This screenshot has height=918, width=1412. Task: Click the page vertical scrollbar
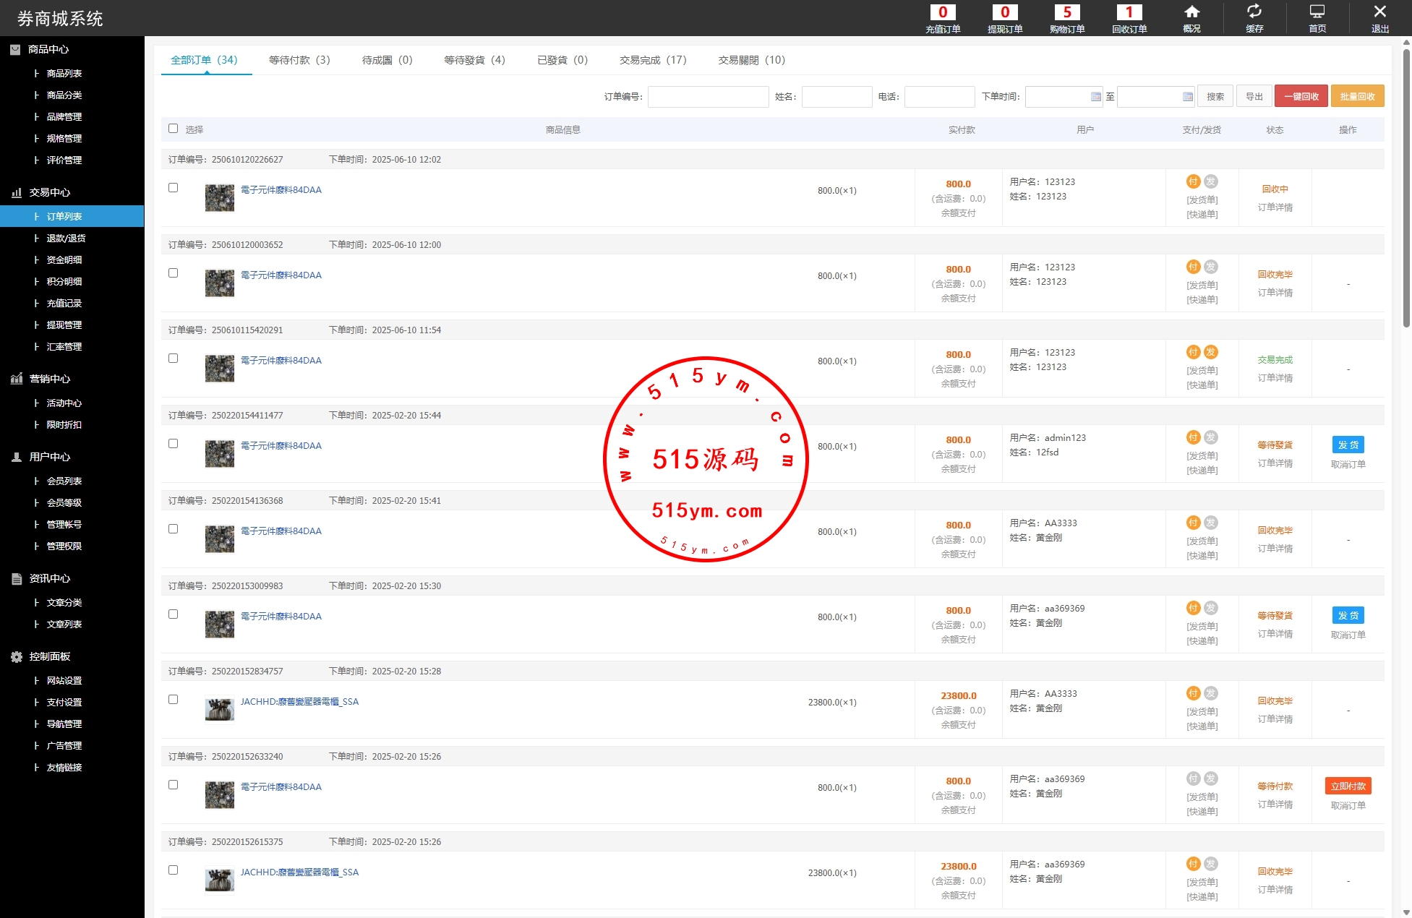pyautogui.click(x=1405, y=186)
